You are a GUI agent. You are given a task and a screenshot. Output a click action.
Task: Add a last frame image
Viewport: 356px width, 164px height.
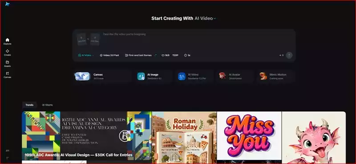coord(95,39)
